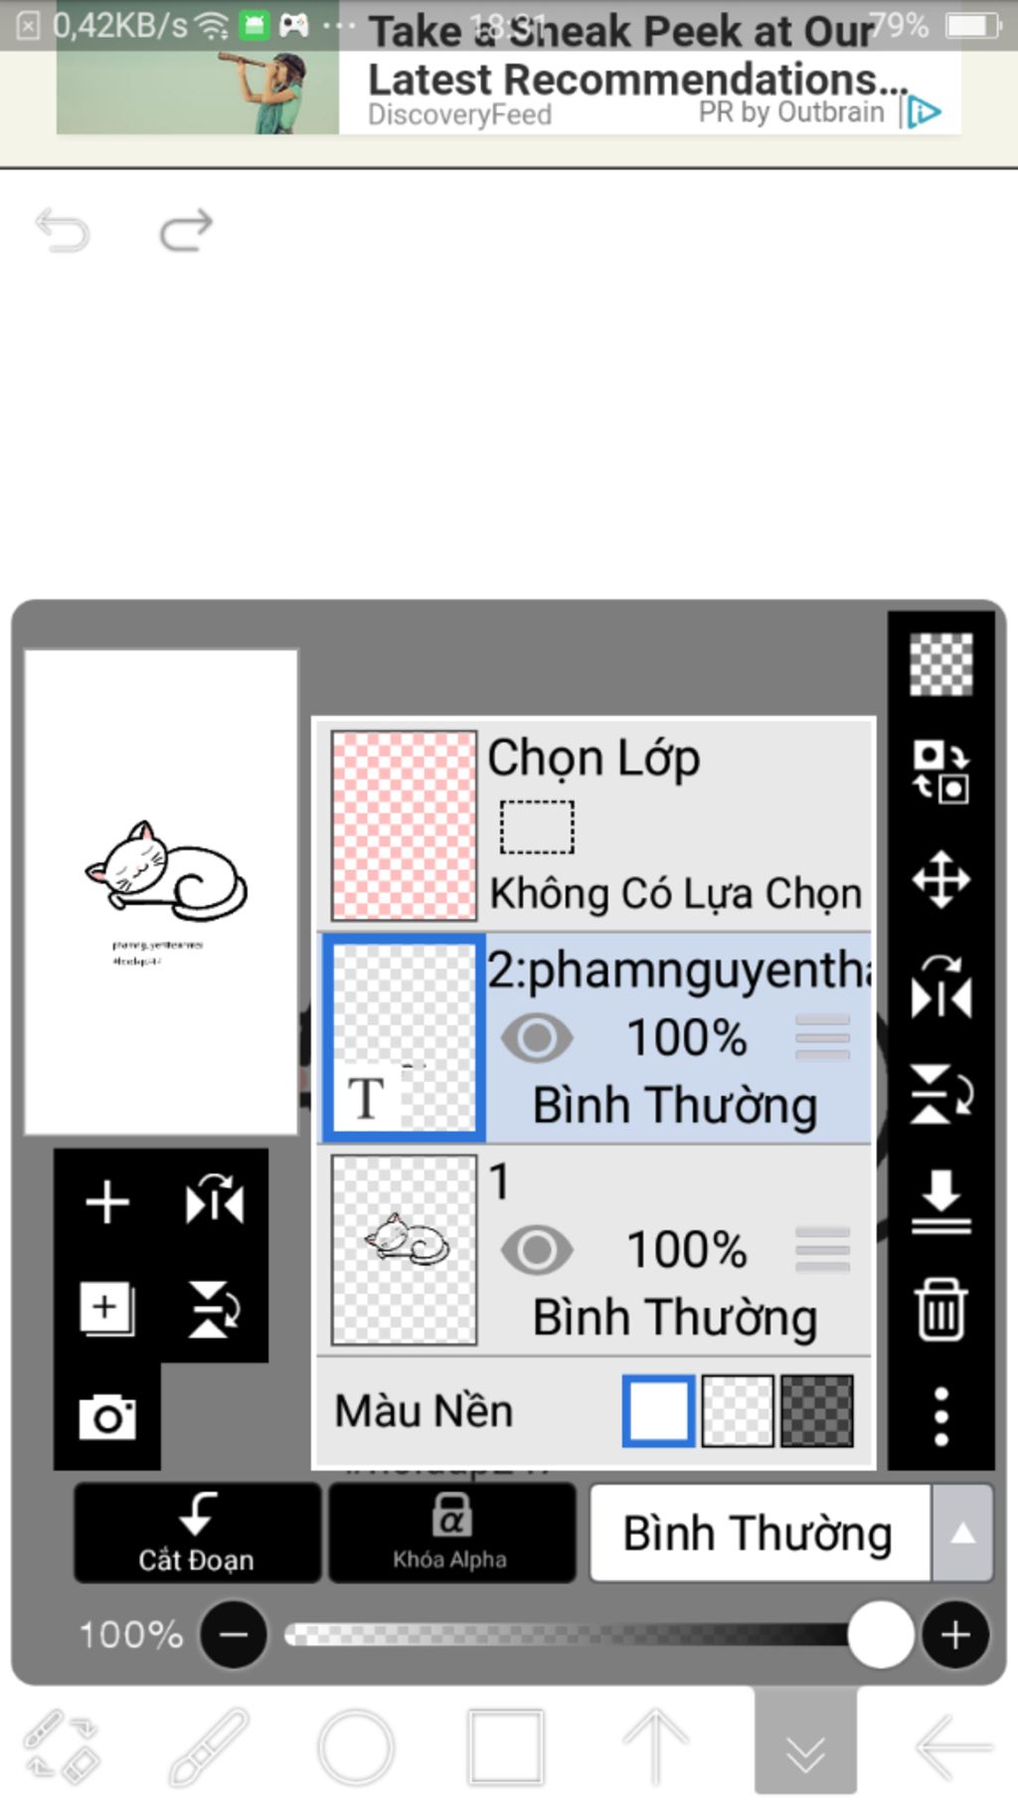Toggle the Khóa Alpha lock

click(451, 1532)
